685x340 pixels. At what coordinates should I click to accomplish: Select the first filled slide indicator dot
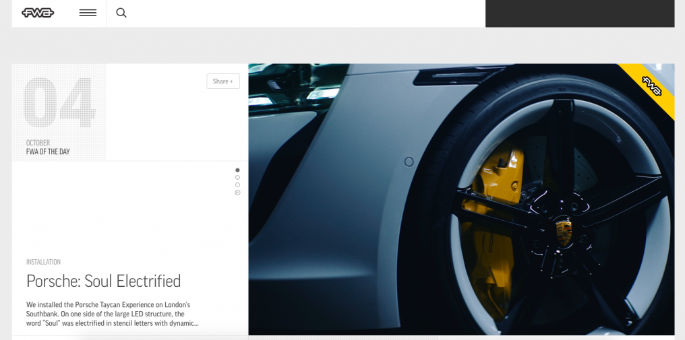[x=237, y=170]
